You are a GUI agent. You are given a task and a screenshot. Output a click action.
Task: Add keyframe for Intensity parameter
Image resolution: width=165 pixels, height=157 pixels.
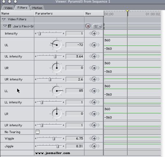tap(94, 33)
